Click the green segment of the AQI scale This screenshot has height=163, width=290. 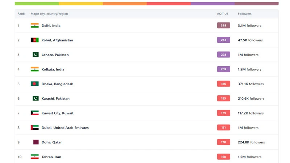pyautogui.click(x=37, y=4)
